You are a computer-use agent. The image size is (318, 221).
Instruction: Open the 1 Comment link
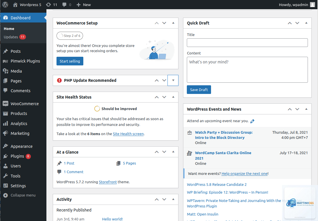[74, 172]
